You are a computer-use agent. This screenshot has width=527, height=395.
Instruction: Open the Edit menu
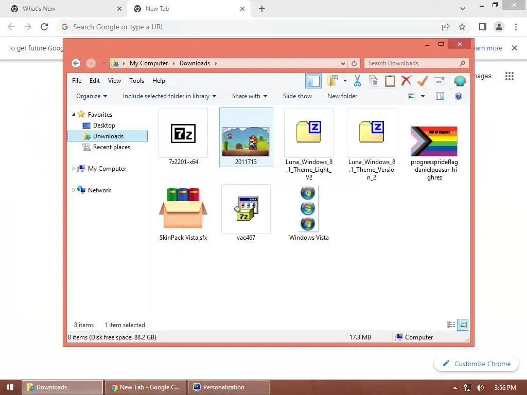tap(95, 81)
